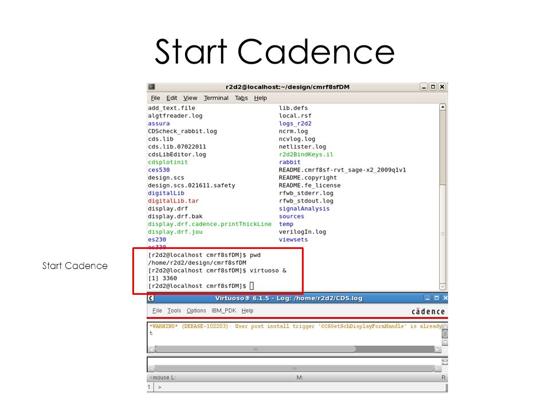Close the terminal window
Image resolution: width=550 pixels, height=413 pixels.
tap(442, 87)
